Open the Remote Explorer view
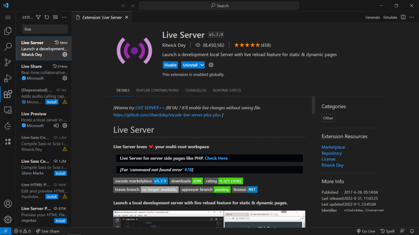Screen dimensions: 419x235 point(8,110)
